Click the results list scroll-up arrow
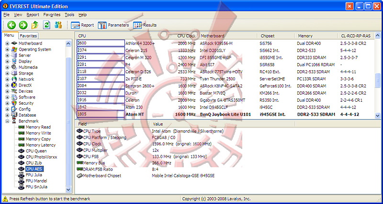 click(x=378, y=36)
